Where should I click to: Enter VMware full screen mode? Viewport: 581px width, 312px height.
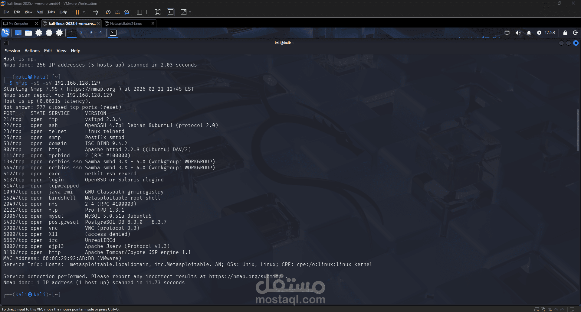[x=158, y=12]
